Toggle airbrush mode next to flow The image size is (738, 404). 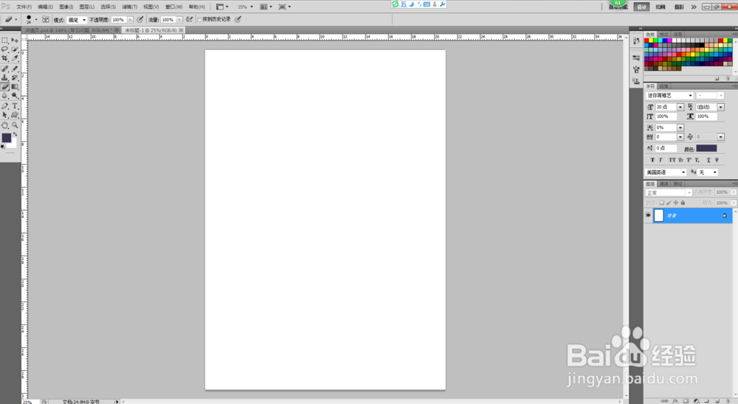189,19
